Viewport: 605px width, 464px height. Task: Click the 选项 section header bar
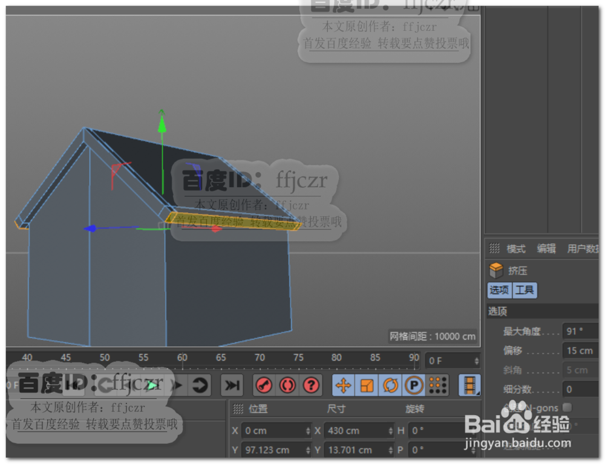coord(543,311)
